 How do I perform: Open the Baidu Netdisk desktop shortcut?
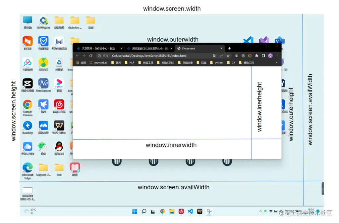click(28, 64)
